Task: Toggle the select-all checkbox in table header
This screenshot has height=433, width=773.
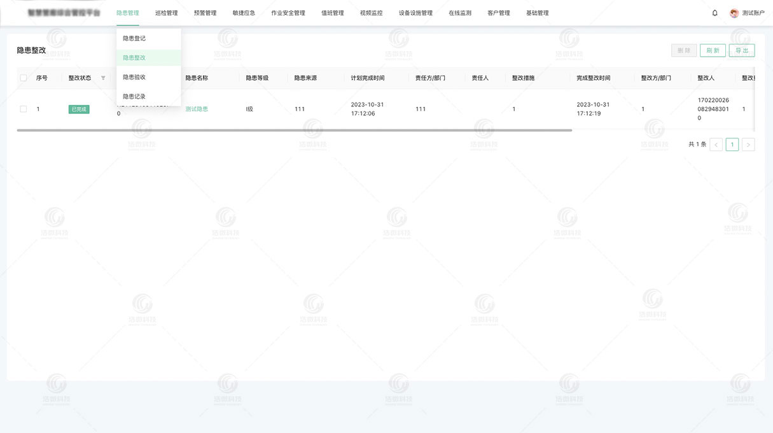Action: point(23,78)
